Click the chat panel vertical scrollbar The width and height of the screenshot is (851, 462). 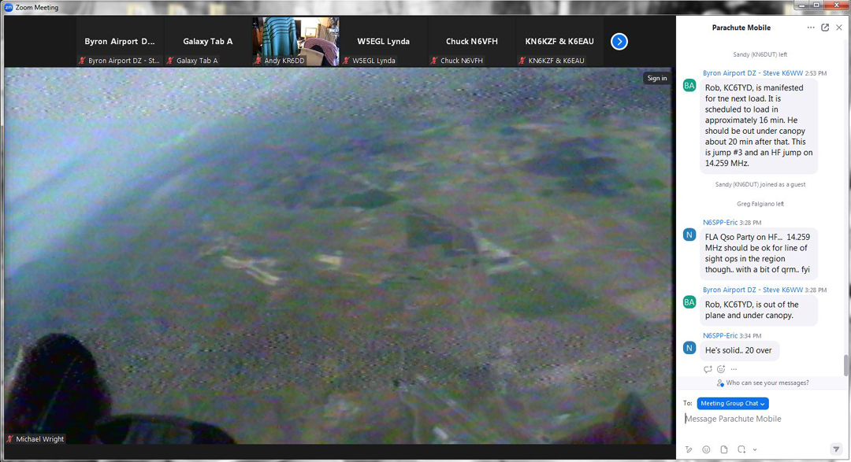pos(845,365)
